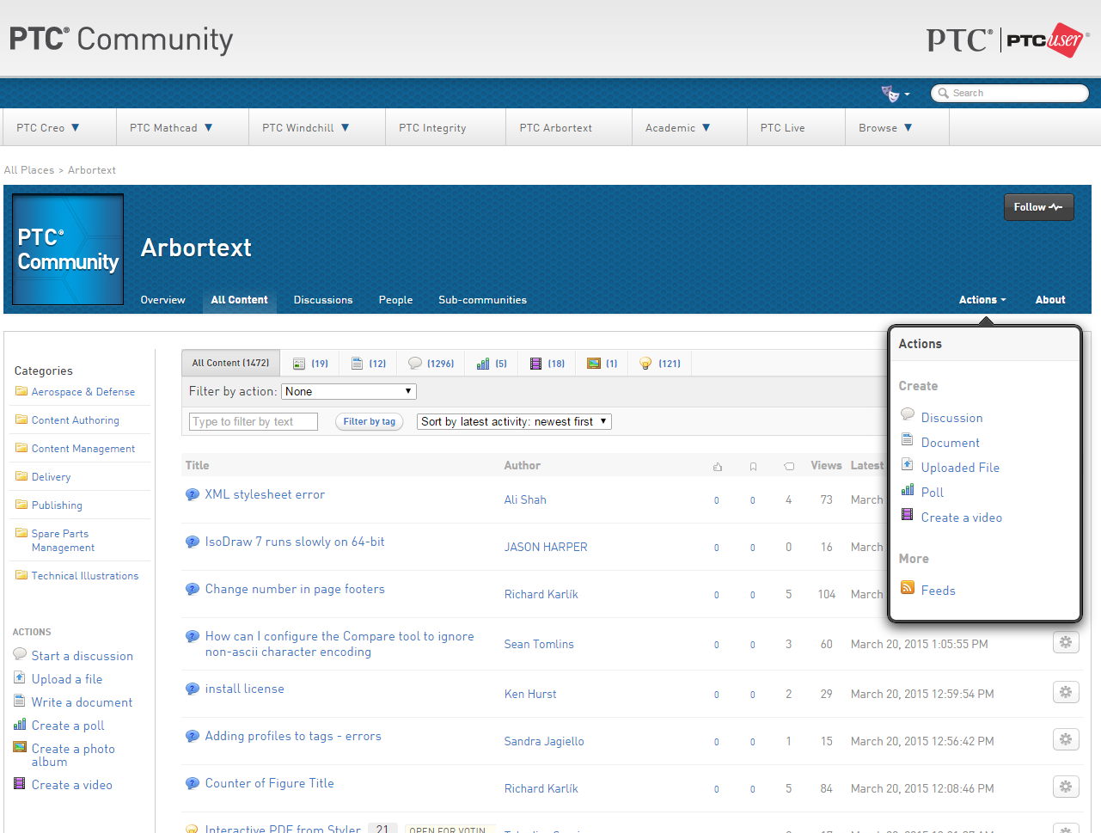The height and width of the screenshot is (833, 1101).
Task: Click the Feeds RSS icon
Action: [908, 587]
